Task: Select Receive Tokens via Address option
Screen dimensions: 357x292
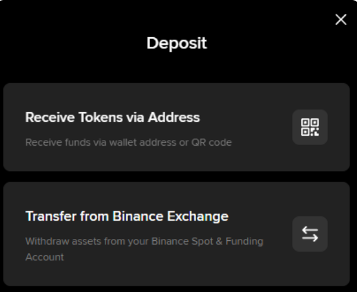Action: (x=177, y=127)
